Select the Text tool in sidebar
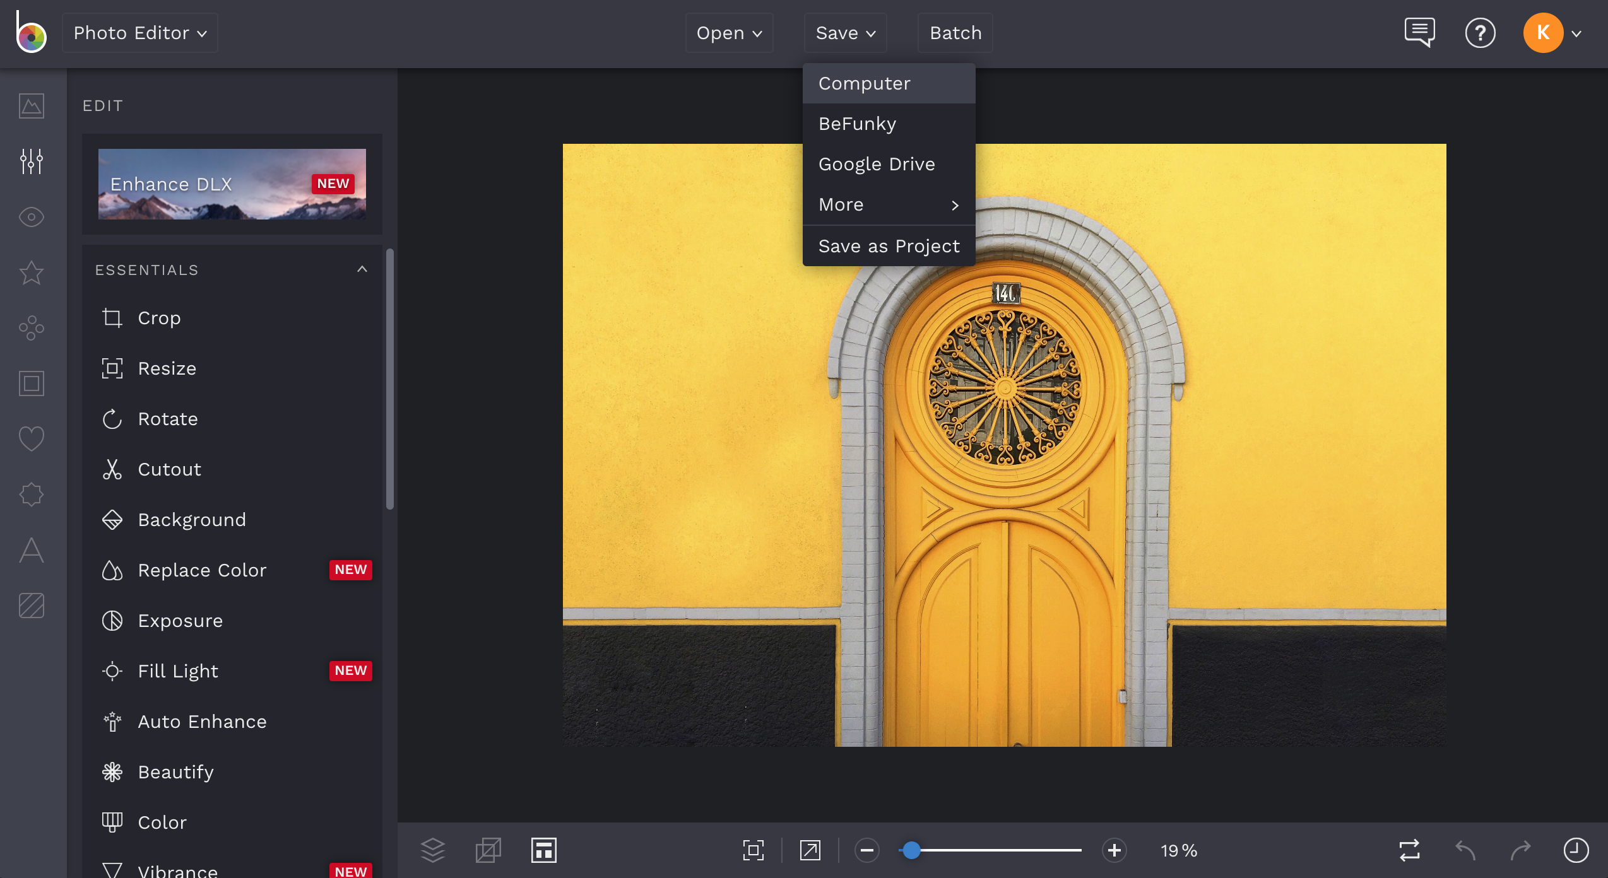The height and width of the screenshot is (878, 1608). click(32, 549)
